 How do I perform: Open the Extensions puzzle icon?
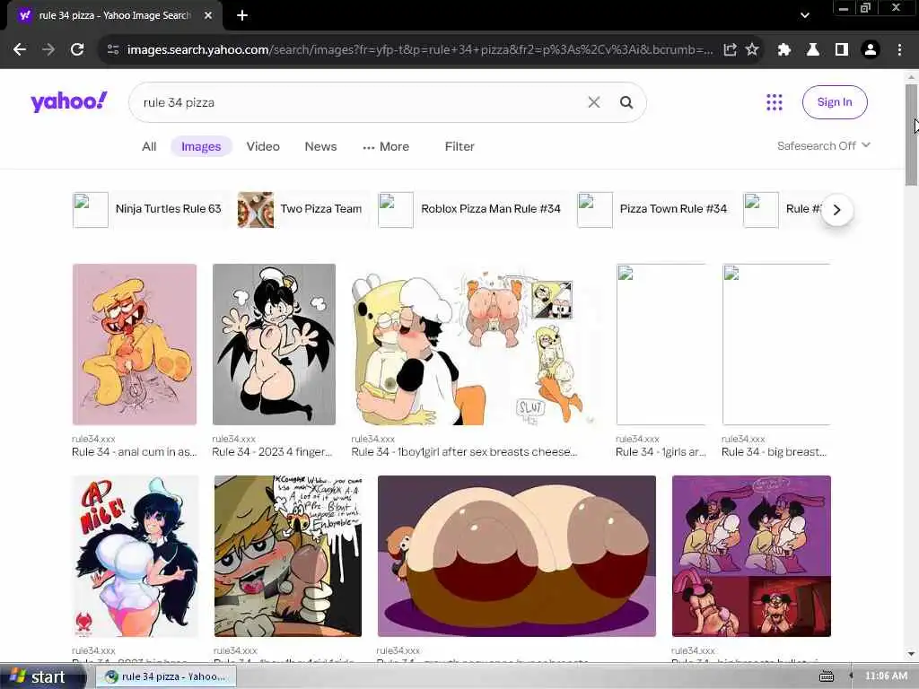783,50
